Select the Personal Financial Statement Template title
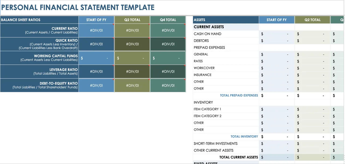This screenshot has height=164, width=345. tap(78, 7)
